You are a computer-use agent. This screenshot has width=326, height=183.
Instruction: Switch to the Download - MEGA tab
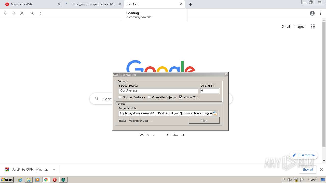[x=31, y=4]
